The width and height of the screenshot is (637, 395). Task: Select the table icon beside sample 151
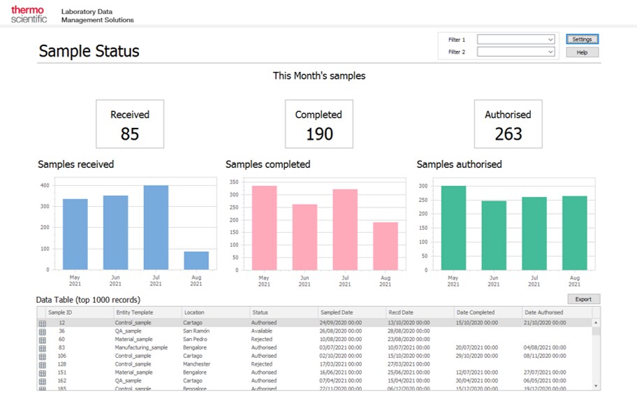pos(42,373)
